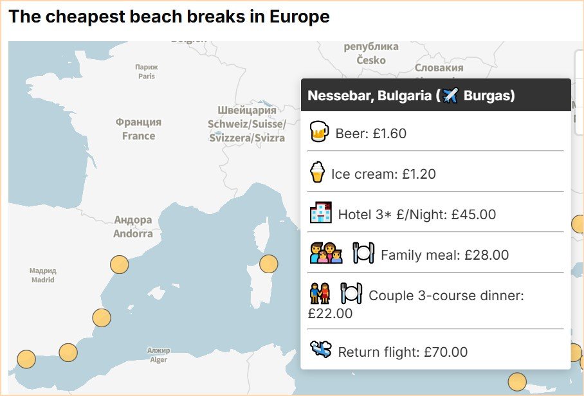Click the Hotel 3* £/Night: £45.00 text
584x396 pixels.
(x=417, y=215)
